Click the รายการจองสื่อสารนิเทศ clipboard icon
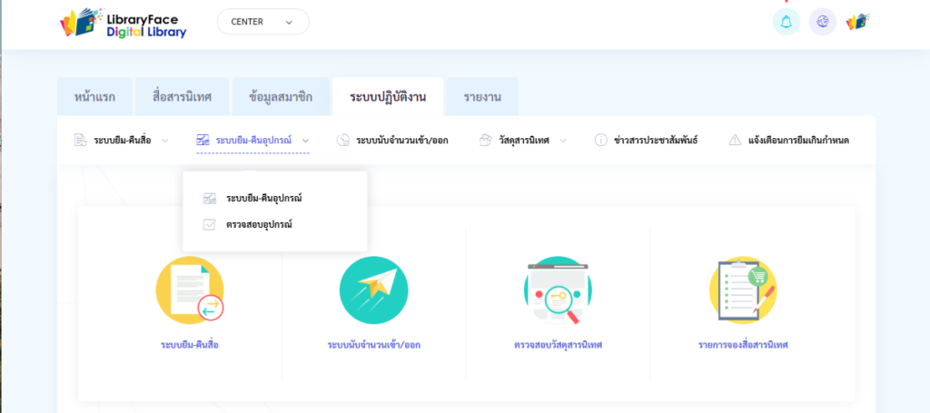The height and width of the screenshot is (413, 930). [742, 290]
